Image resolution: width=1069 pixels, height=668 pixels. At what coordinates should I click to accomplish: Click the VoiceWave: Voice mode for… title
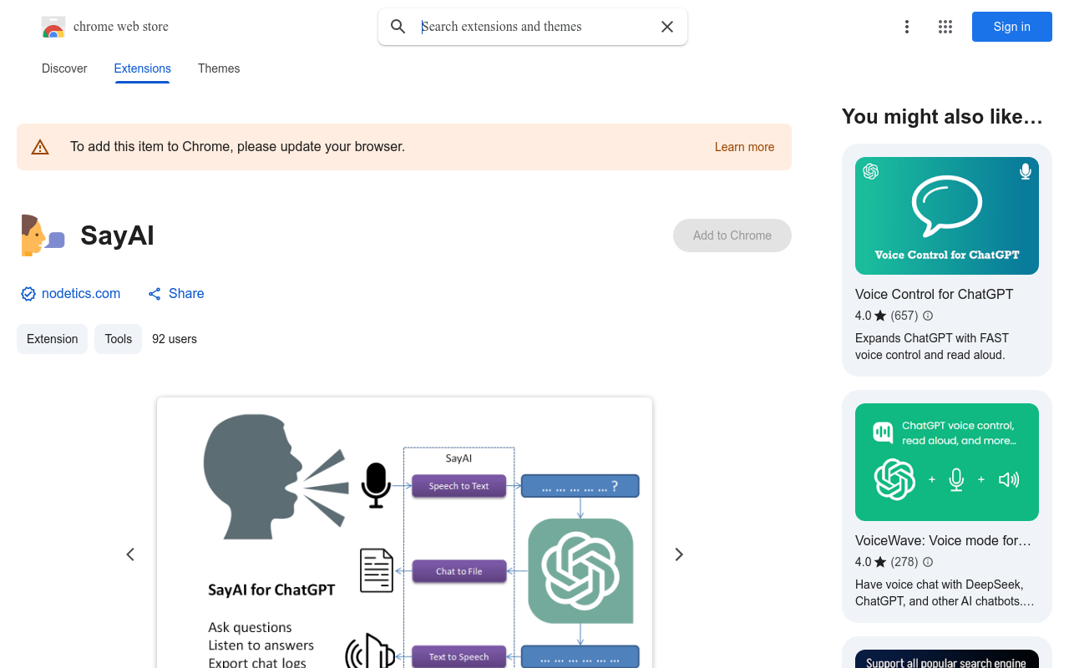(x=943, y=540)
